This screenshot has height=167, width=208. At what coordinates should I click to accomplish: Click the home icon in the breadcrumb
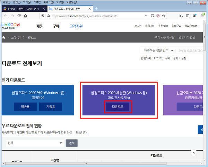click(4, 37)
